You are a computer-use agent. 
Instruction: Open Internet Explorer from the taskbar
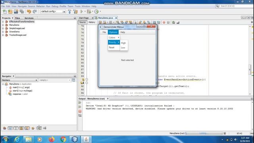coord(17,139)
